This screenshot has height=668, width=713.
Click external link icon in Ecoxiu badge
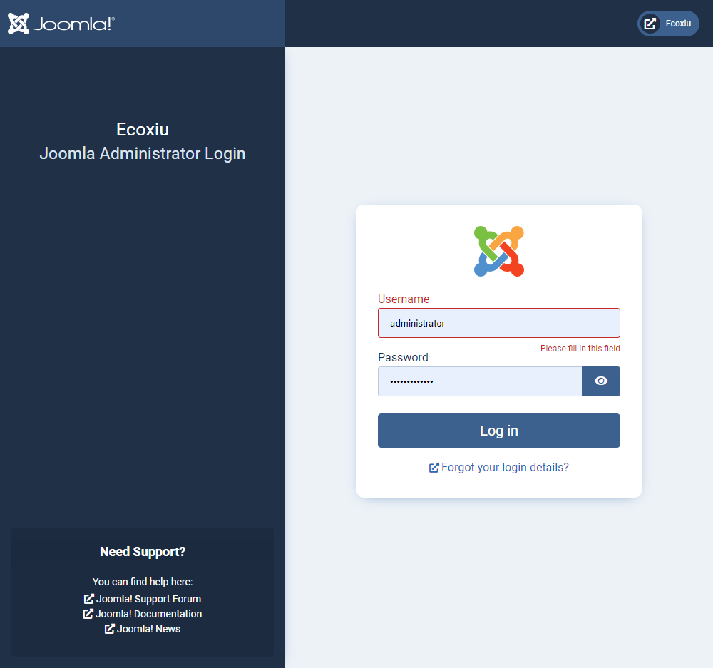[x=650, y=24]
